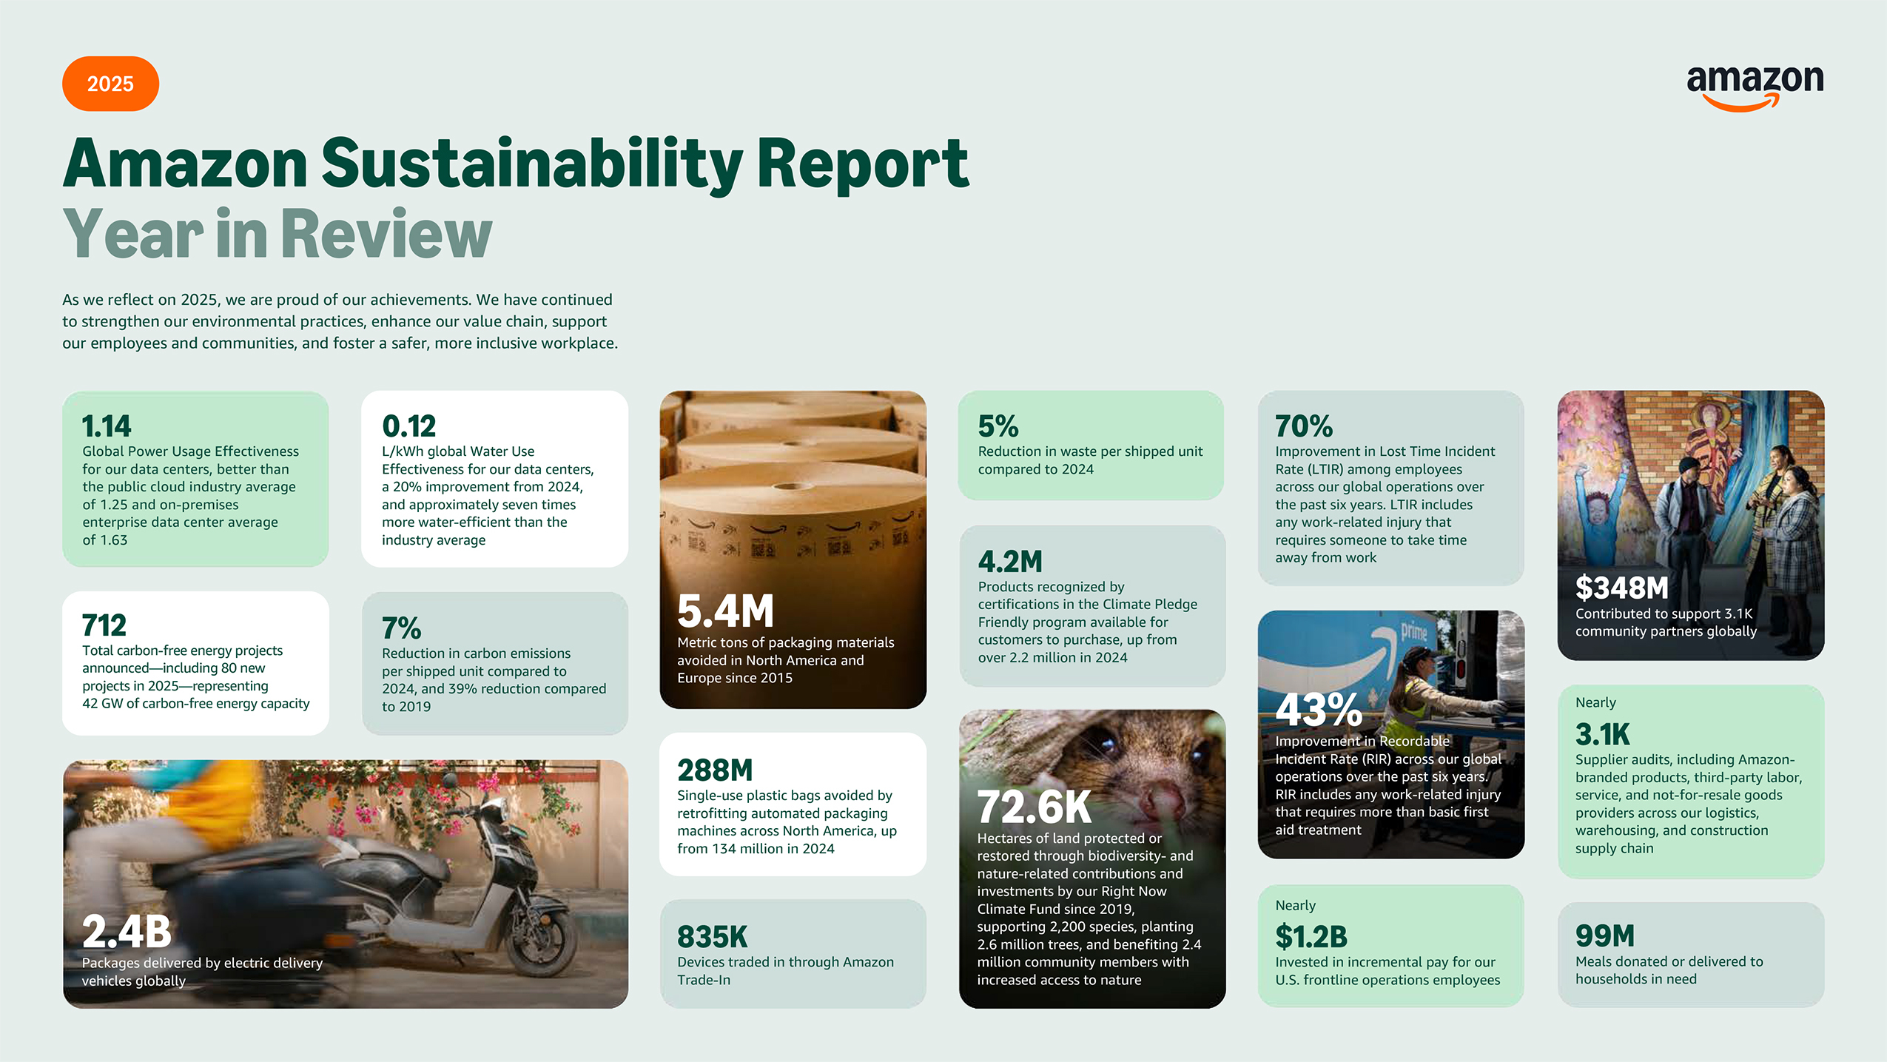Screen dimensions: 1887x1062
Task: Click 'Nearly' label above 3.1K
Action: pos(1595,702)
